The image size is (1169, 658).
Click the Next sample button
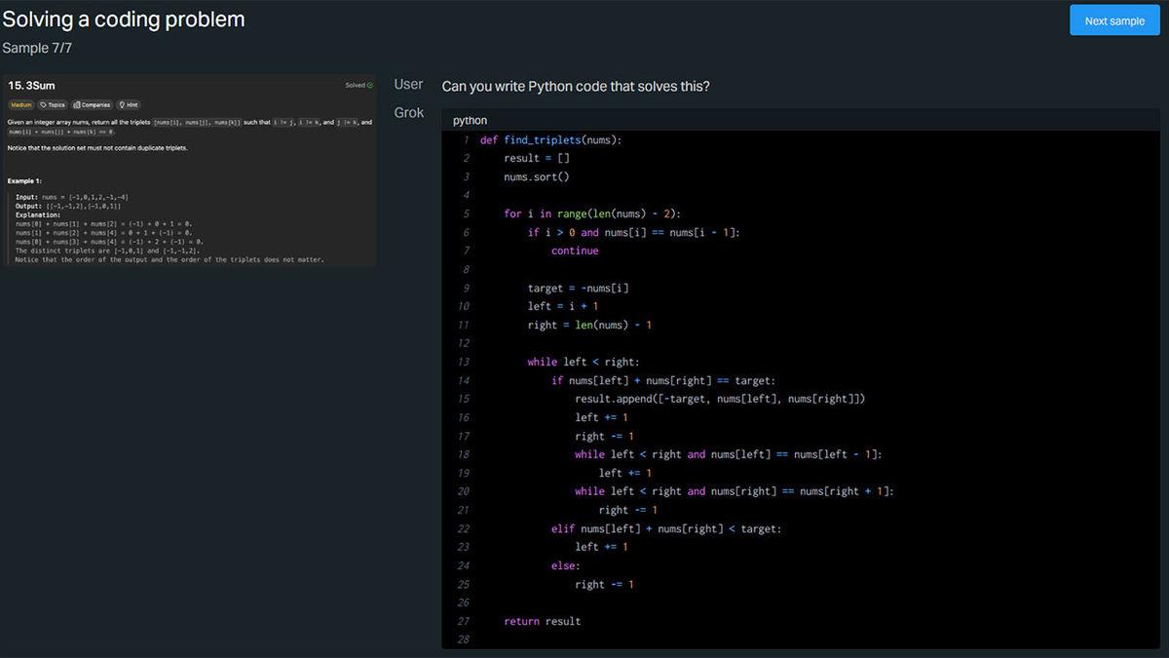pyautogui.click(x=1114, y=20)
